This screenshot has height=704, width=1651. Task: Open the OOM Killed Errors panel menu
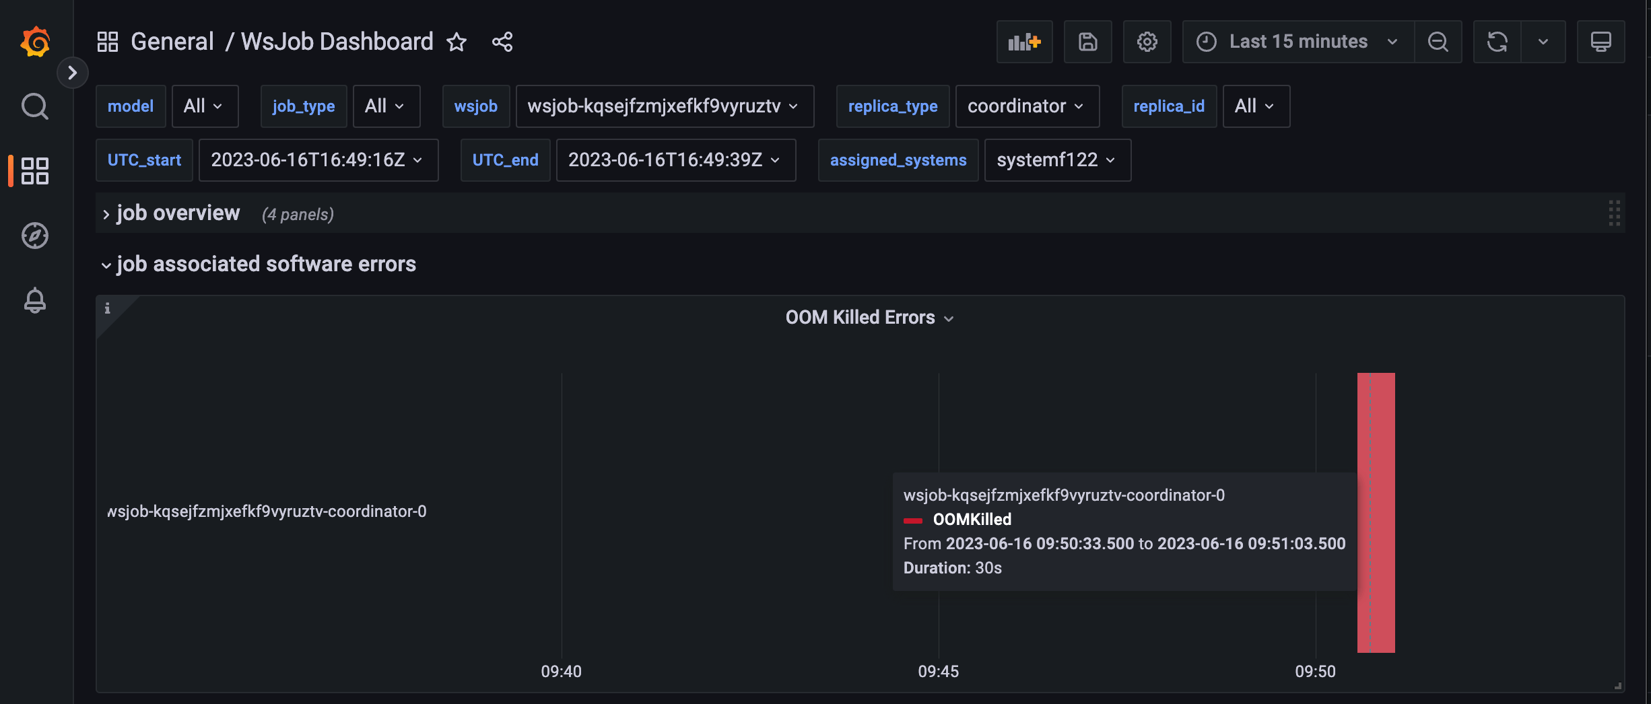coord(869,318)
